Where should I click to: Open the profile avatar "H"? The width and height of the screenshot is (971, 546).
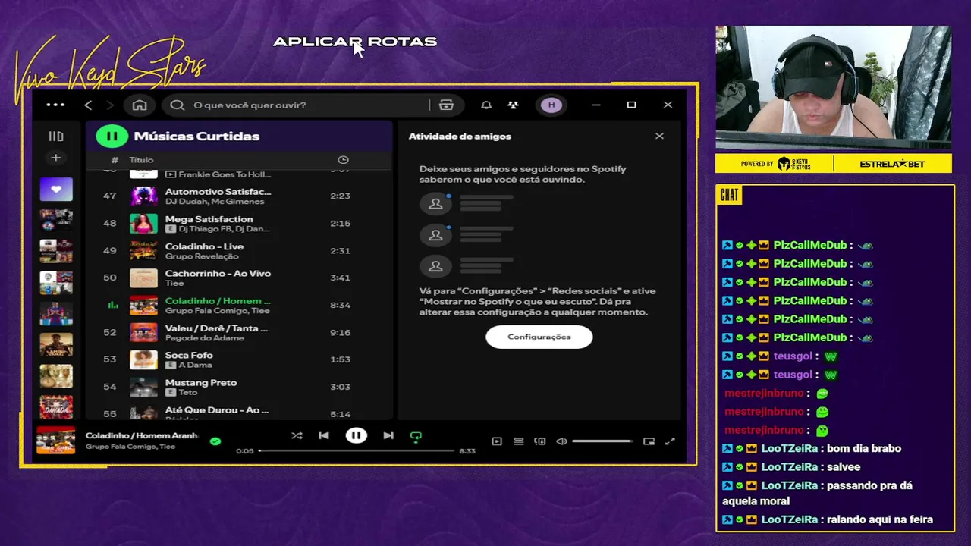pos(551,105)
